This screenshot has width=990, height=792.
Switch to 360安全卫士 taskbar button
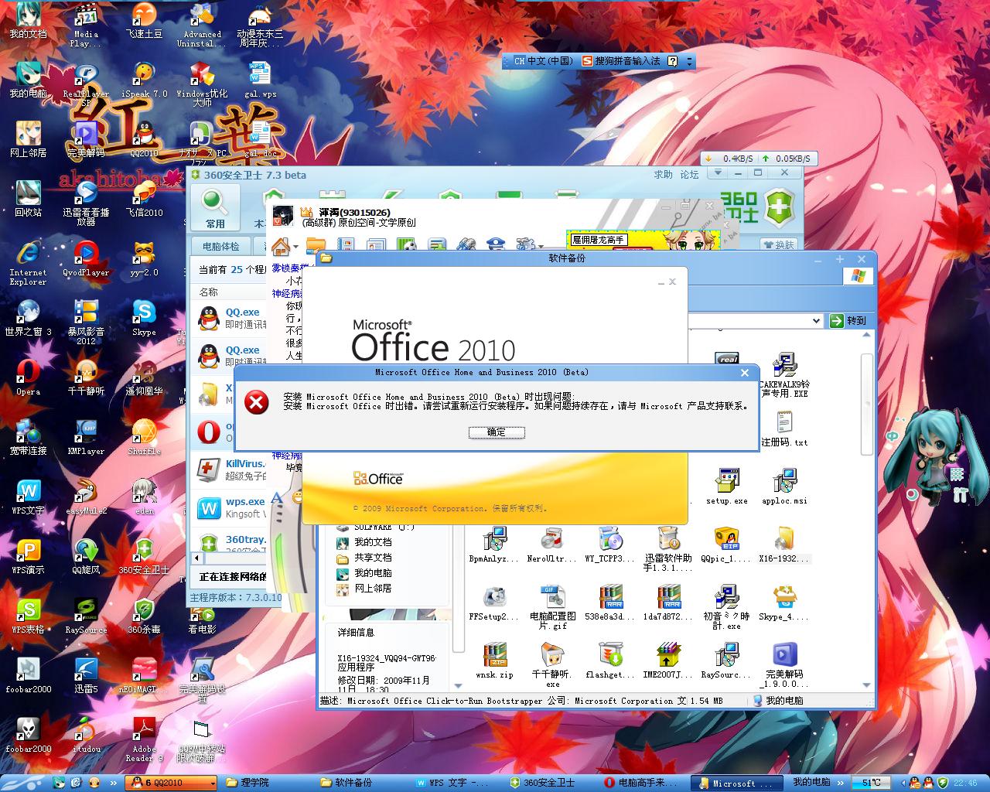(550, 783)
